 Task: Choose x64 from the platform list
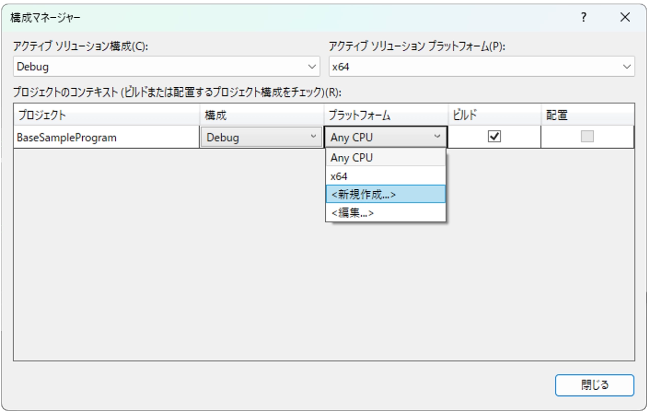[386, 176]
